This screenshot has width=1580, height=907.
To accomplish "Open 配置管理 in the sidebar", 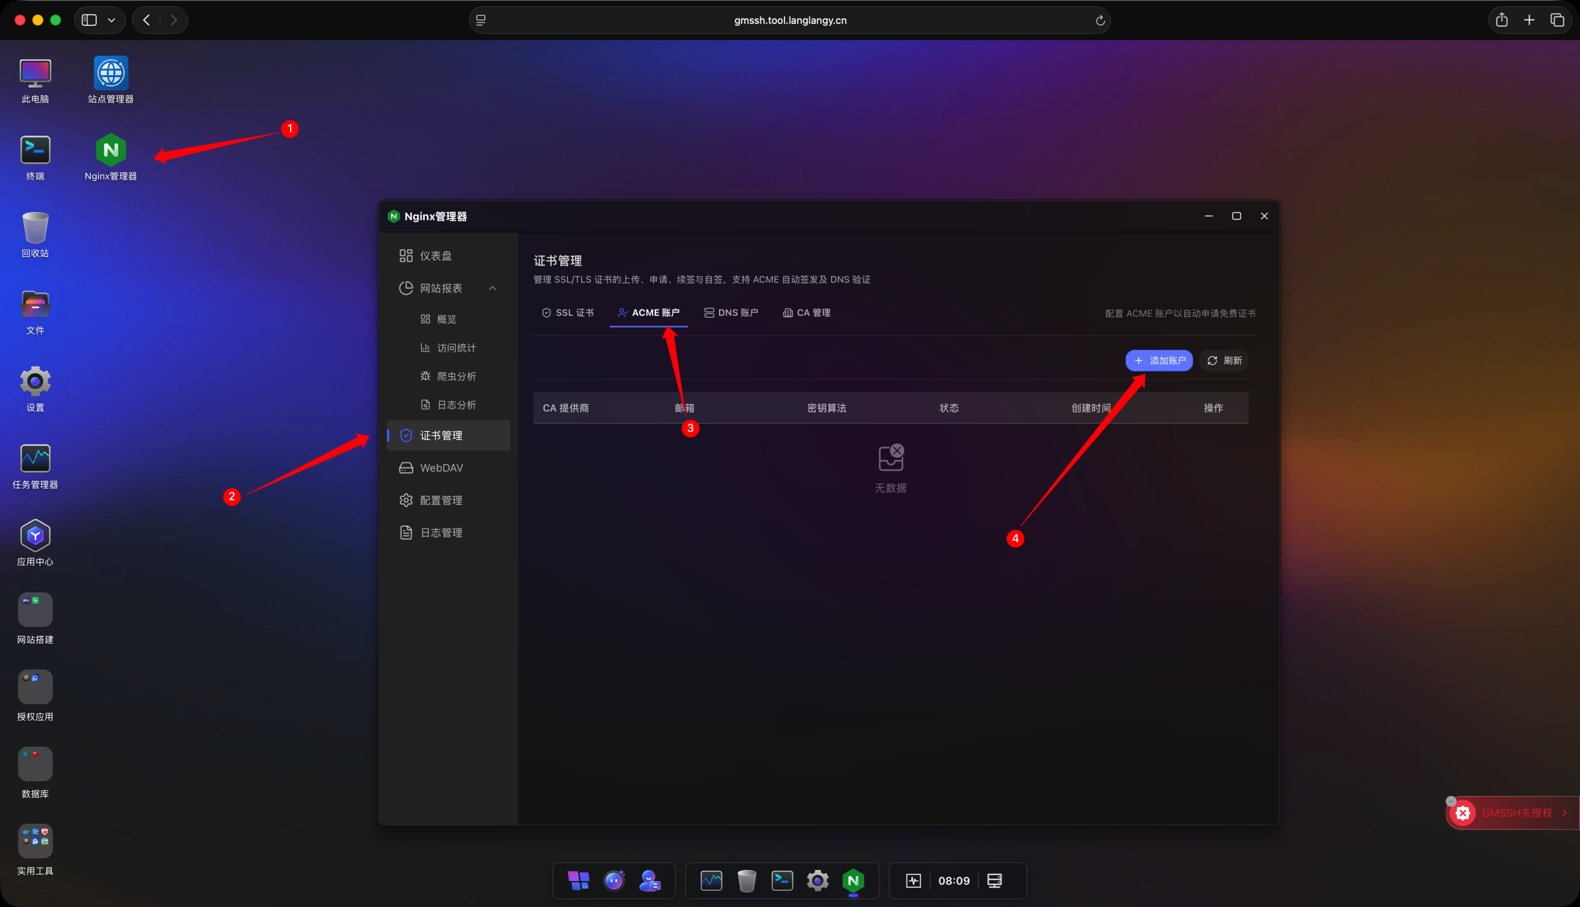I will [449, 500].
